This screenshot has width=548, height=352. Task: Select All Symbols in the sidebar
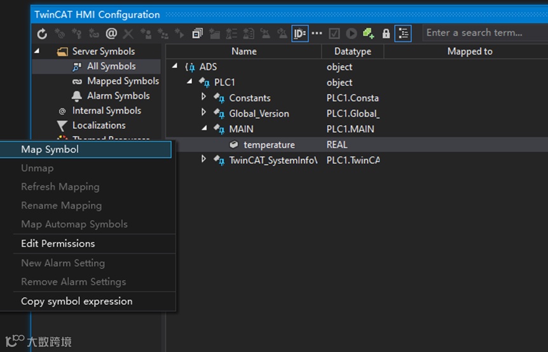111,66
